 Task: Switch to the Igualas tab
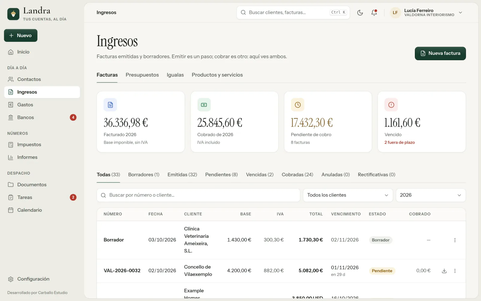175,75
